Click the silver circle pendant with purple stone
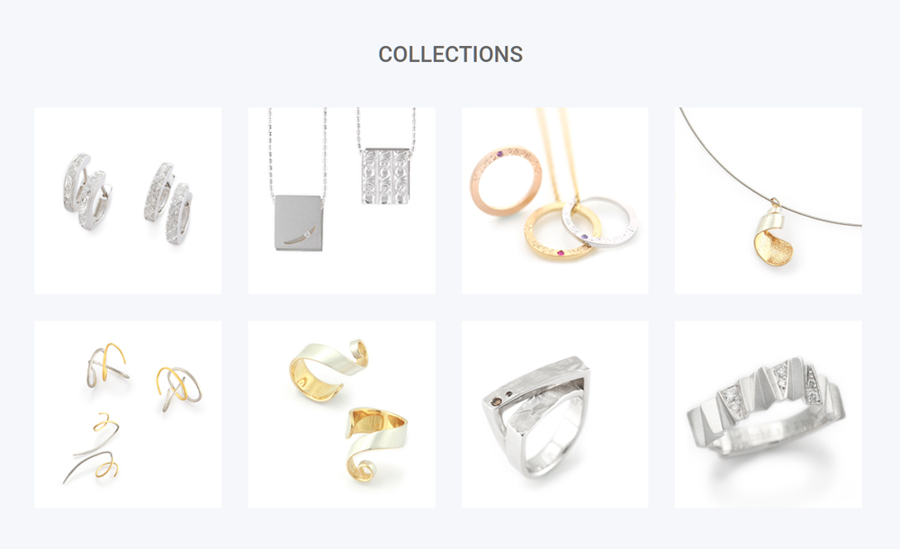Screen dimensions: 900x549 (599, 223)
